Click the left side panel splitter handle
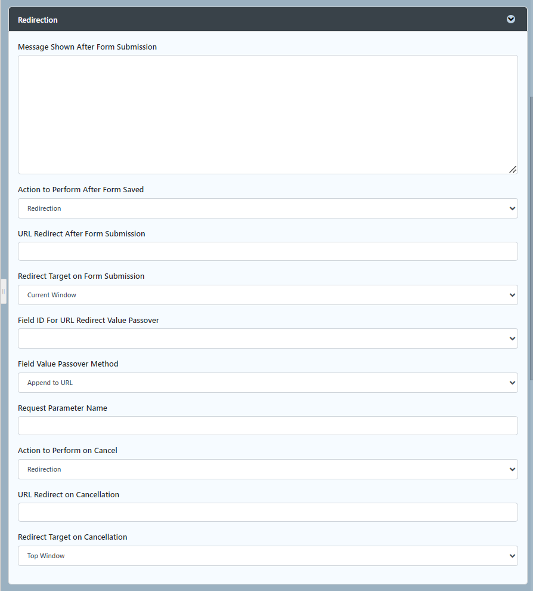This screenshot has width=533, height=591. (4, 291)
